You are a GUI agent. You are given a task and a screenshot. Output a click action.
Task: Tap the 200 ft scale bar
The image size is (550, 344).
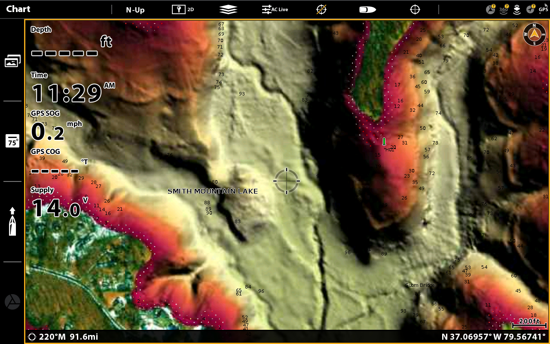click(x=529, y=322)
